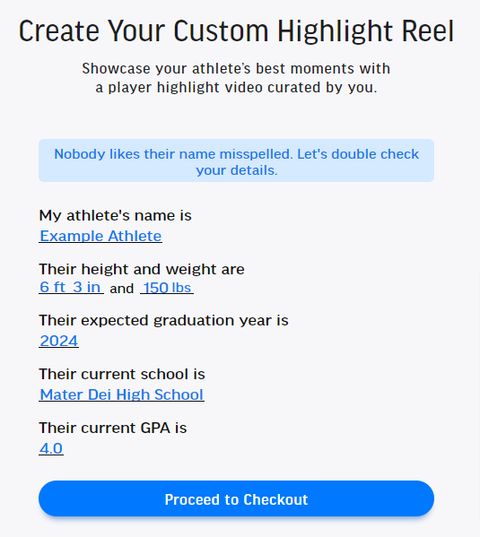Change the 6 ft height value
This screenshot has width=480, height=537.
[52, 287]
